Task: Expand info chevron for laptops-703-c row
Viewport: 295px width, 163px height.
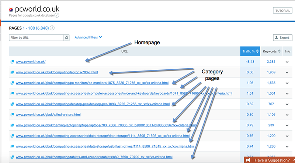Action: [x=287, y=73]
